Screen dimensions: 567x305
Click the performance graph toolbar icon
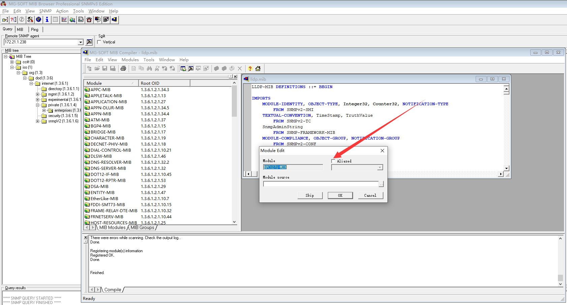coord(64,20)
